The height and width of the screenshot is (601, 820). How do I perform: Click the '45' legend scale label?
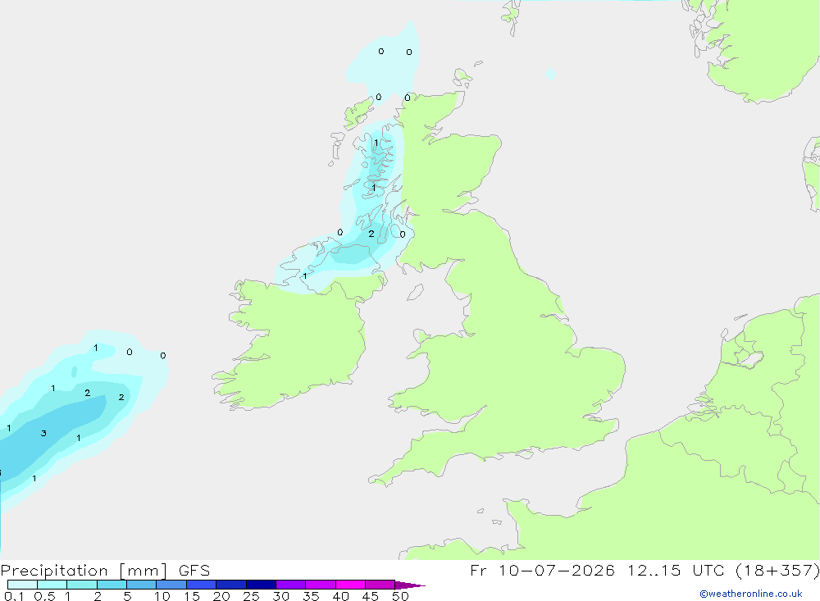(x=371, y=596)
